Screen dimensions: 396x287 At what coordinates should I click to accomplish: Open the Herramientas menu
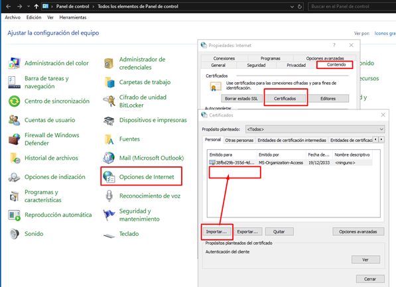(73, 17)
